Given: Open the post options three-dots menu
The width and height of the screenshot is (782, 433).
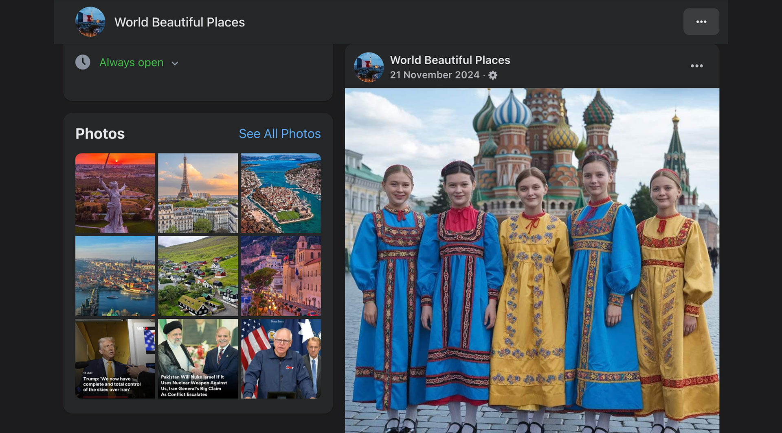Looking at the screenshot, I should pos(696,66).
